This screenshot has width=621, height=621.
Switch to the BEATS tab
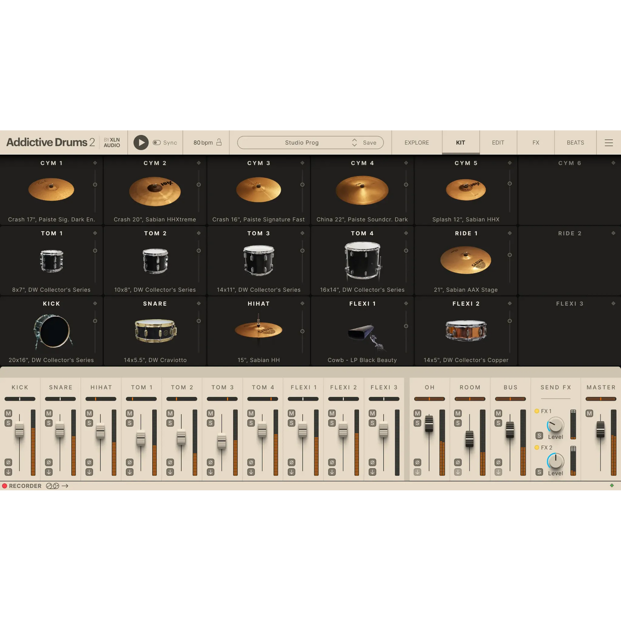pyautogui.click(x=575, y=142)
